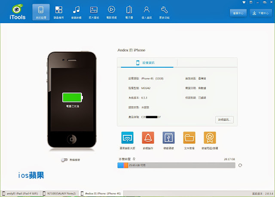
Task: Toggle the wireless connection switch
Action: pyautogui.click(x=64, y=160)
